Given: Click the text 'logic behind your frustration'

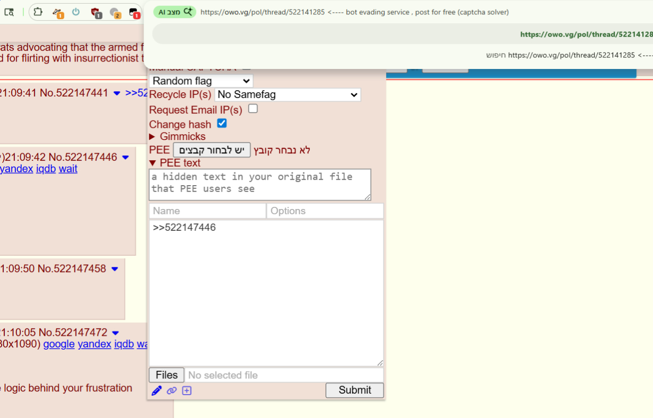Looking at the screenshot, I should pyautogui.click(x=67, y=388).
